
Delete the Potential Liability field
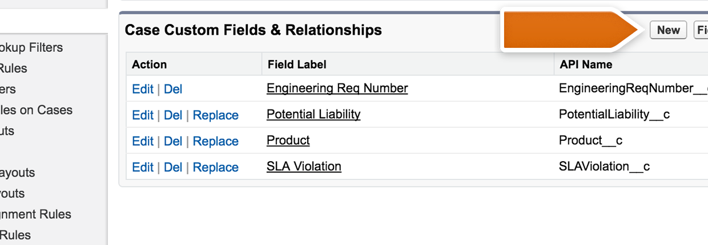click(173, 115)
